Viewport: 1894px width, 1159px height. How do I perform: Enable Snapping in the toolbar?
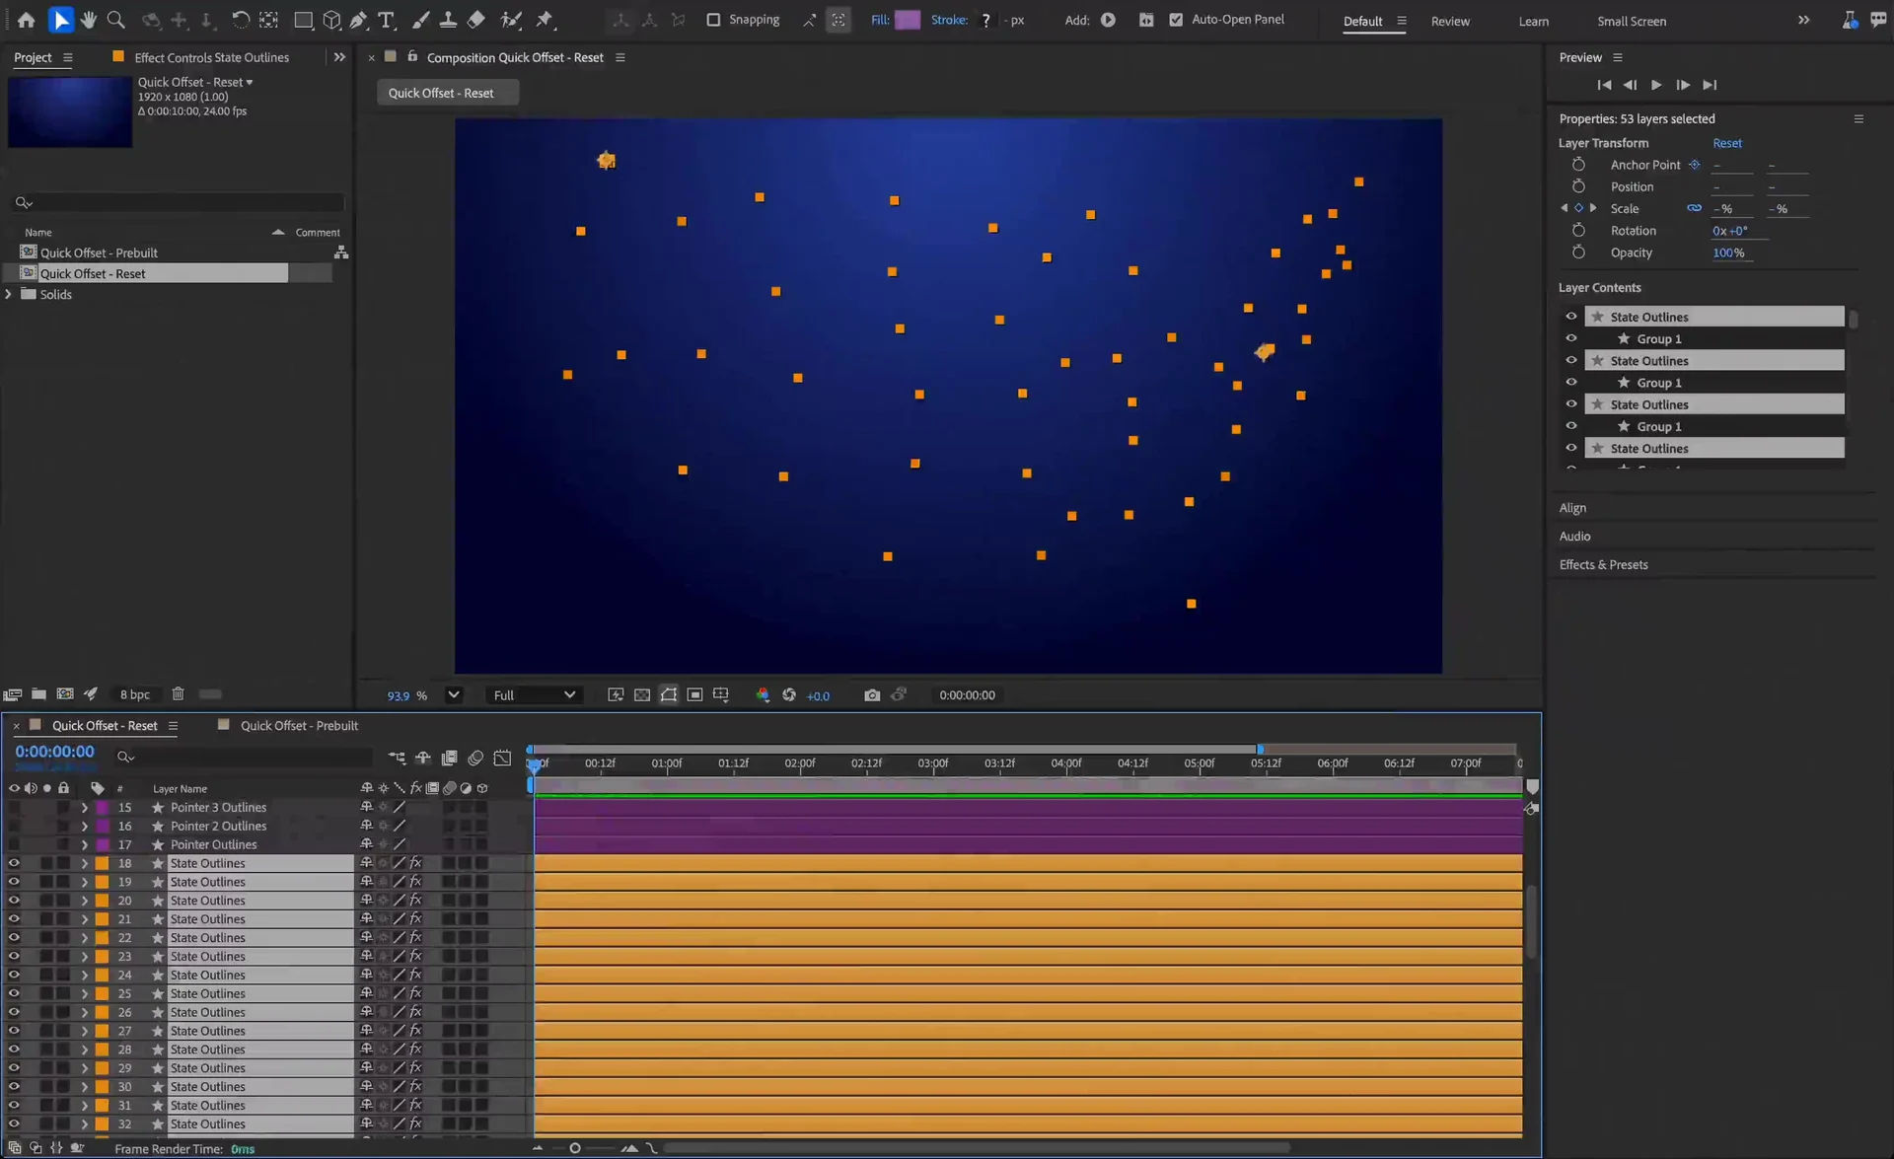712,19
